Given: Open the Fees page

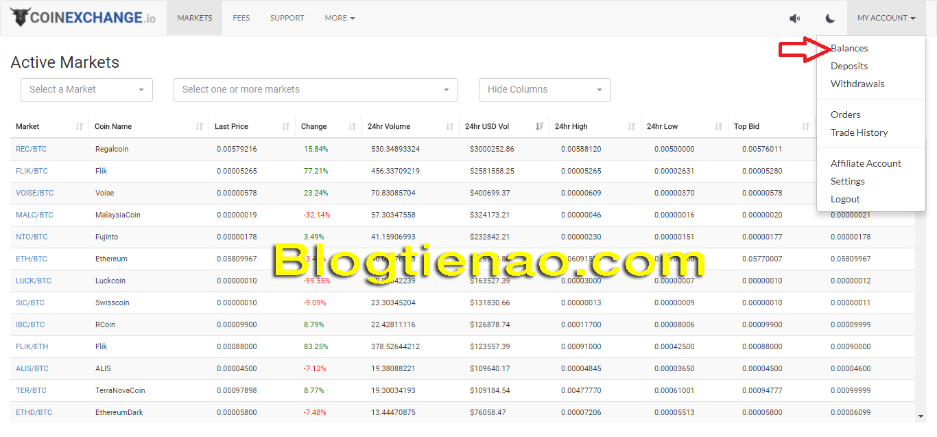Looking at the screenshot, I should tap(241, 18).
